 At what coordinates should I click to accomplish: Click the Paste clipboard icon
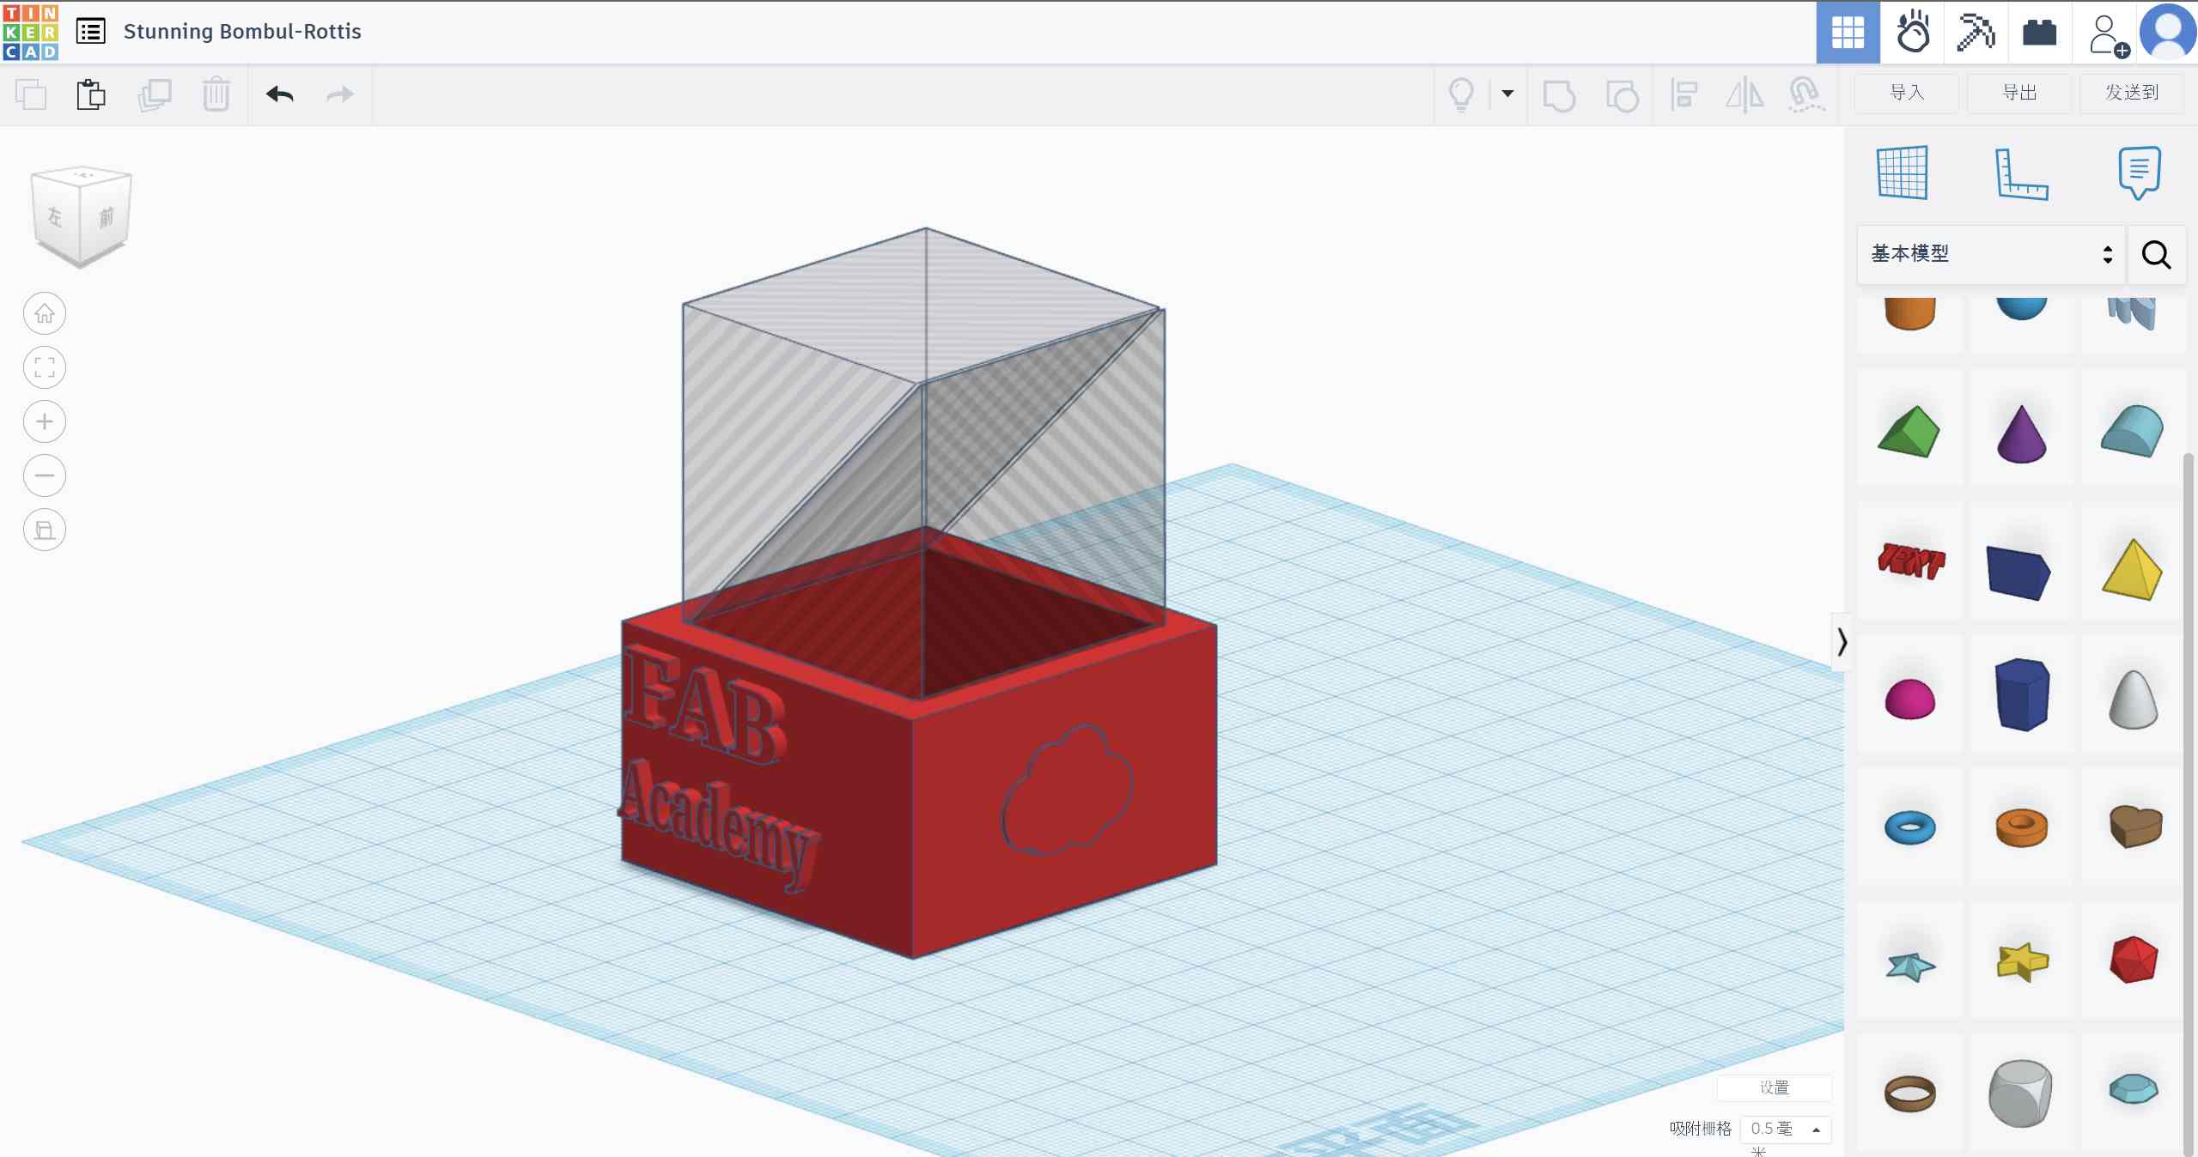[91, 94]
